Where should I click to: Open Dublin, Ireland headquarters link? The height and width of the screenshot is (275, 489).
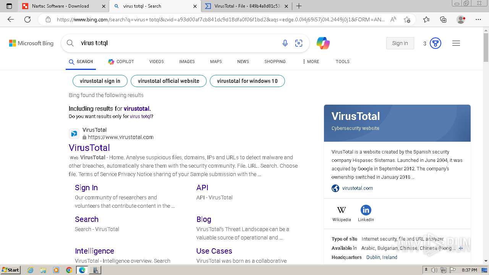point(382,257)
